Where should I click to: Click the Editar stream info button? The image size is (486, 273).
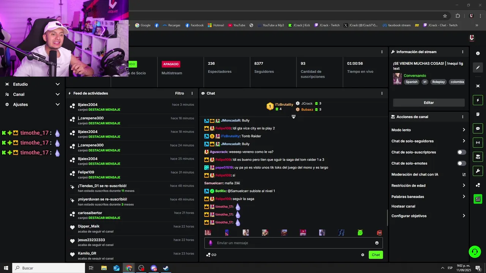(x=429, y=103)
